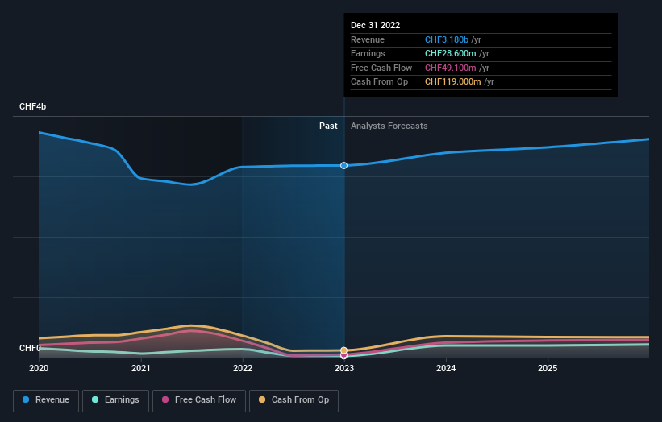This screenshot has width=662, height=422.
Task: Click the 2022 x-axis label
Action: tap(243, 369)
